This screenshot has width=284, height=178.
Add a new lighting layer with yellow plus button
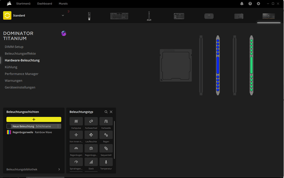(x=34, y=119)
